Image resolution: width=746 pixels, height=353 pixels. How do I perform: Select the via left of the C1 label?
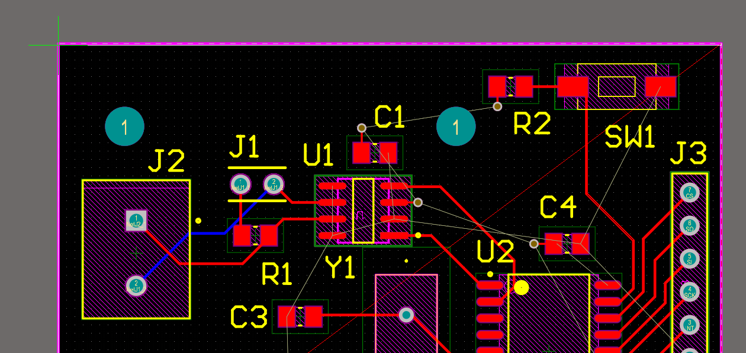(362, 128)
